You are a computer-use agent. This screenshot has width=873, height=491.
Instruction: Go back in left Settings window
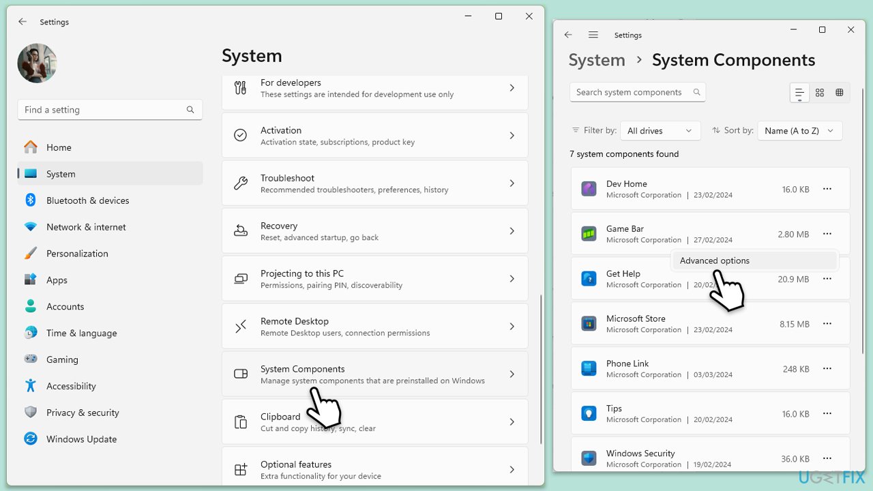coord(23,22)
